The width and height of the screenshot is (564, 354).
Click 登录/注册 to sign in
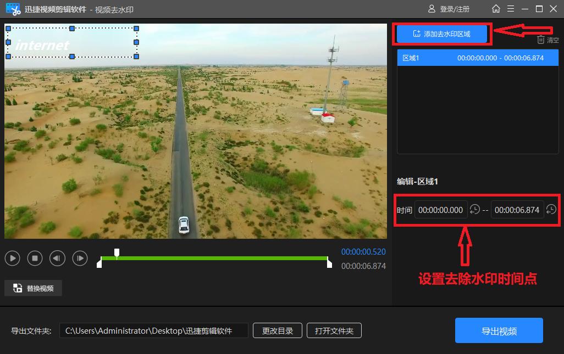pyautogui.click(x=455, y=9)
